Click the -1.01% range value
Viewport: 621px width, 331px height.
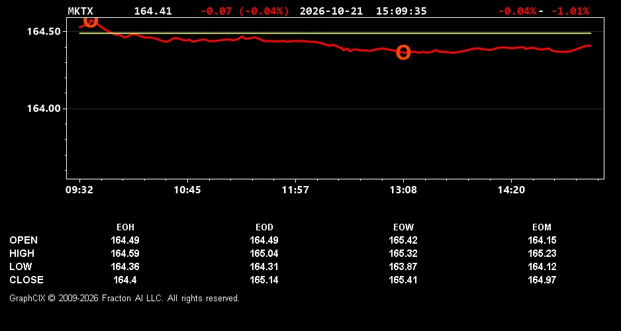pyautogui.click(x=570, y=11)
